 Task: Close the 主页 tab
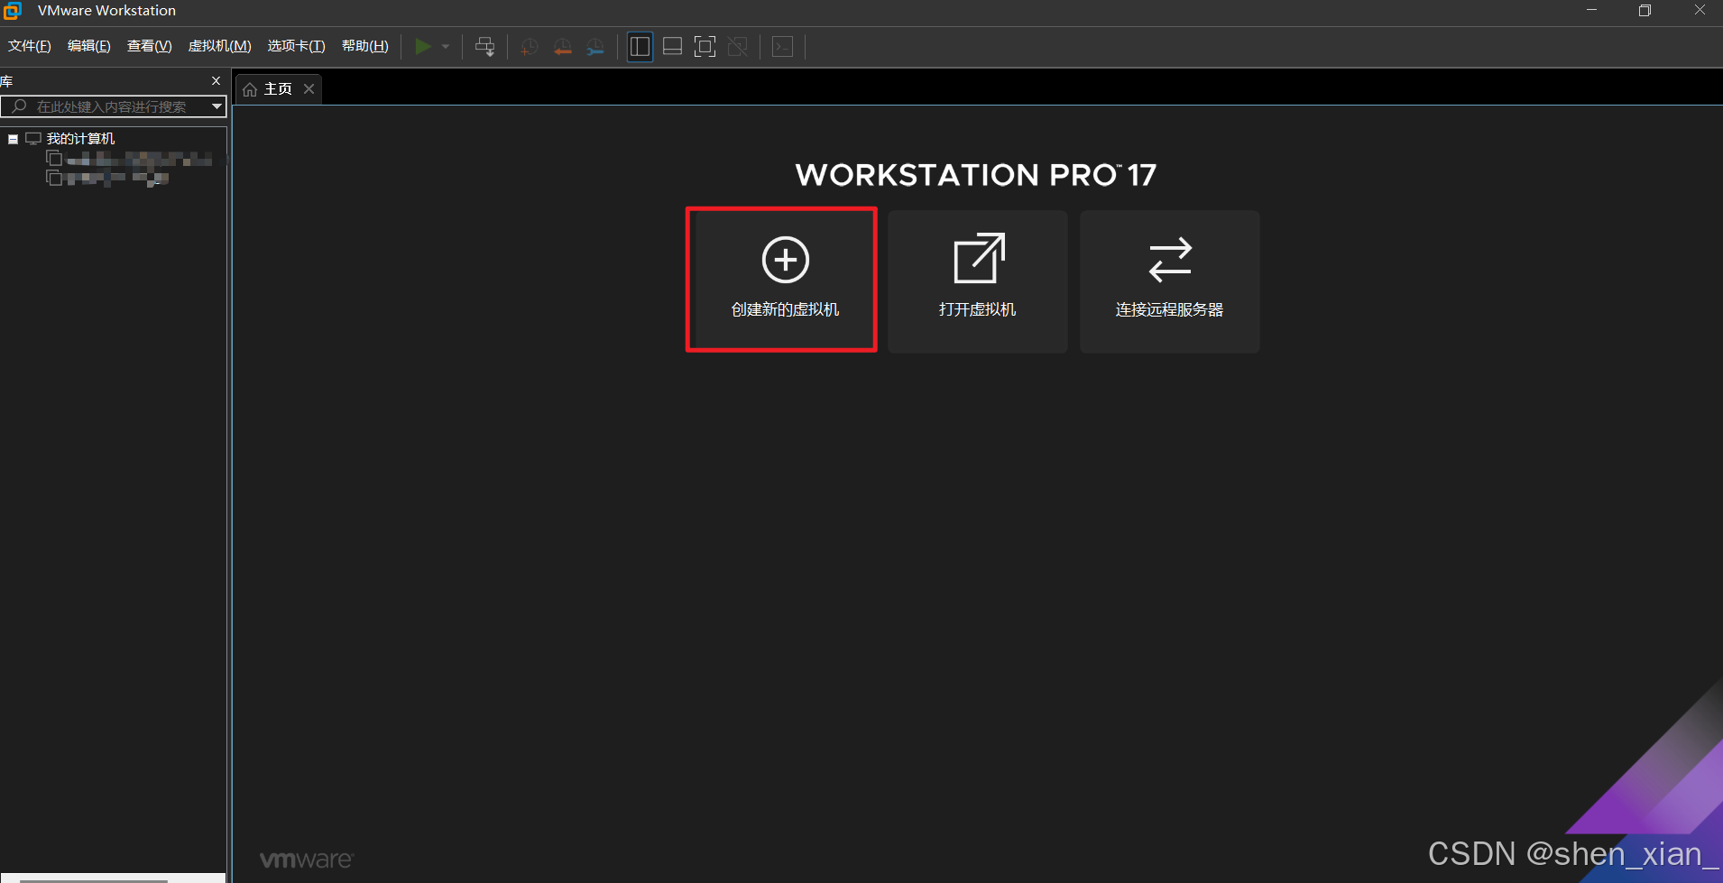pyautogui.click(x=309, y=88)
